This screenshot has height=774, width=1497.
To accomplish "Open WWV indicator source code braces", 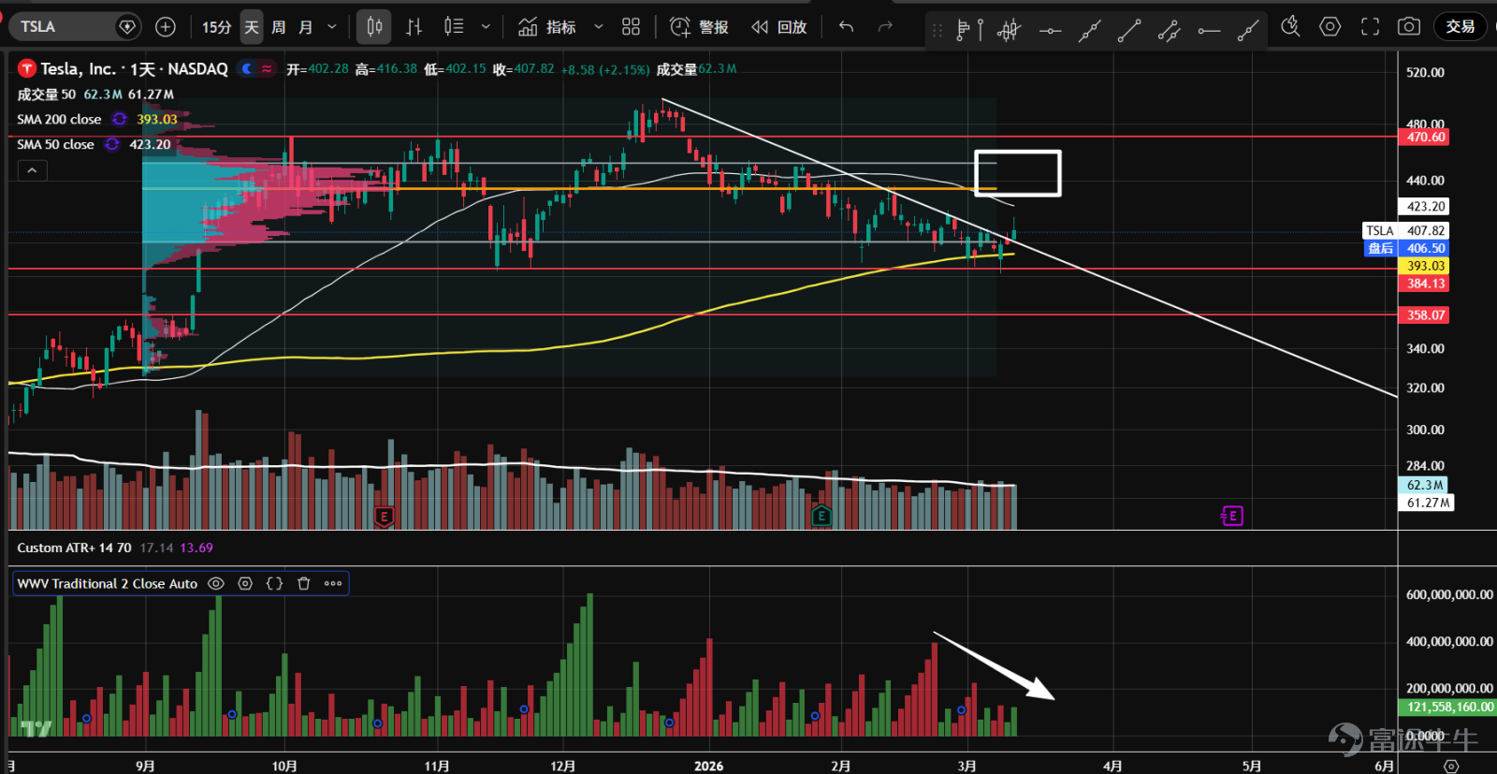I will point(274,583).
